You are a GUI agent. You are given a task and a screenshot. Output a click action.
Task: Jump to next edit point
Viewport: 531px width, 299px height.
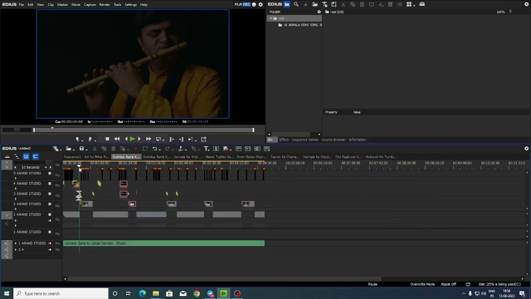[x=181, y=139]
